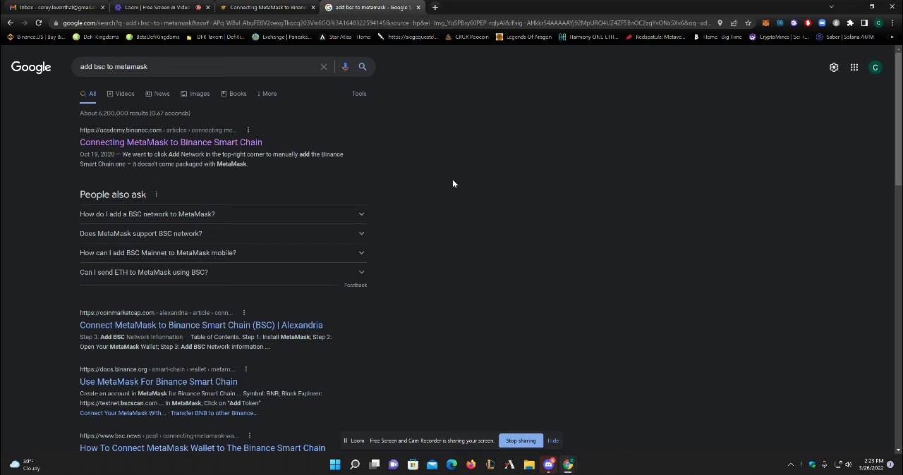Open 'How To Connect MetaMask Wallet' result
The width and height of the screenshot is (903, 475).
pos(202,448)
